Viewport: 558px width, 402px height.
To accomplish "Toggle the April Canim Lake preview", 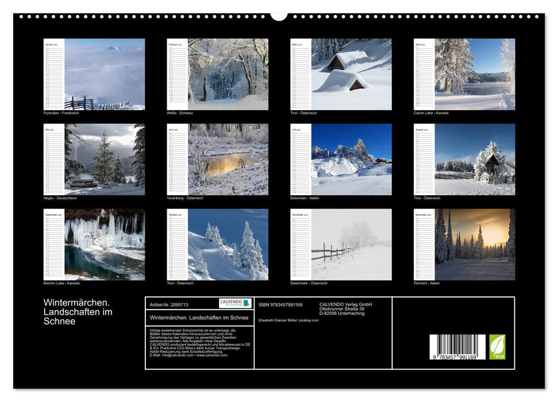I will [475, 74].
